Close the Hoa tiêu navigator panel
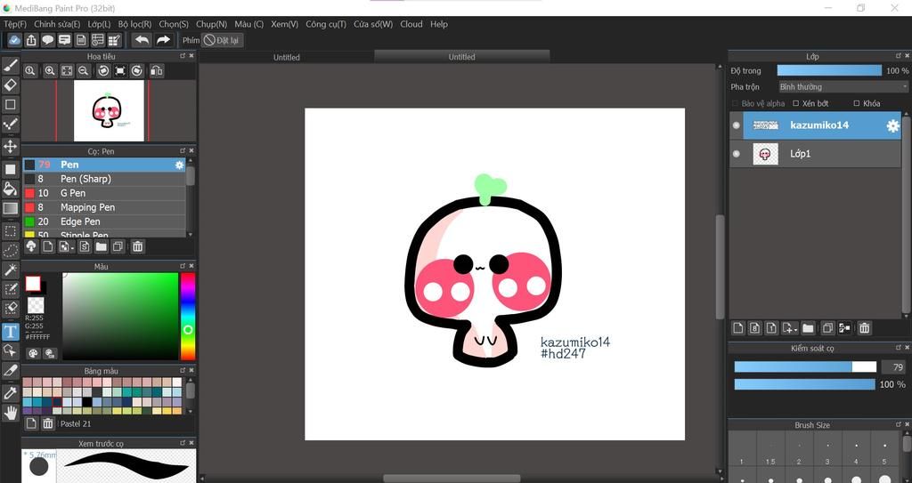912x483 pixels. tap(191, 56)
